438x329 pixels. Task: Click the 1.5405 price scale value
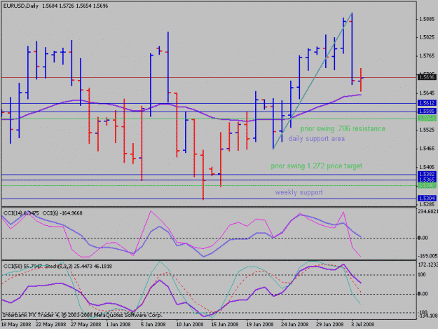pyautogui.click(x=427, y=167)
